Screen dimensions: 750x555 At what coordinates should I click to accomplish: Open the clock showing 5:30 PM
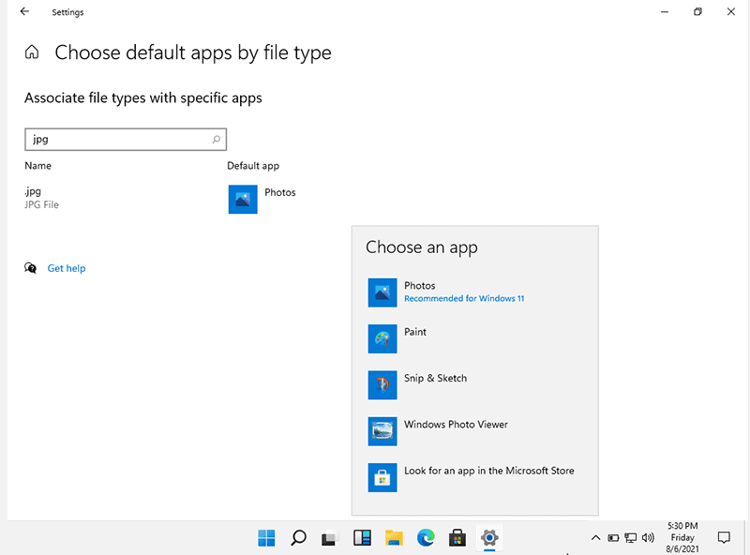point(682,537)
